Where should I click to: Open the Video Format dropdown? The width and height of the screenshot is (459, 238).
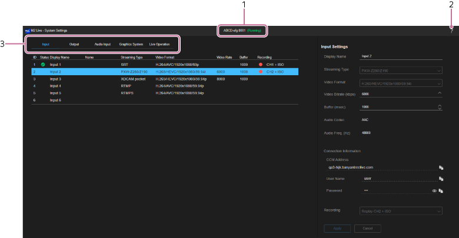[401, 83]
